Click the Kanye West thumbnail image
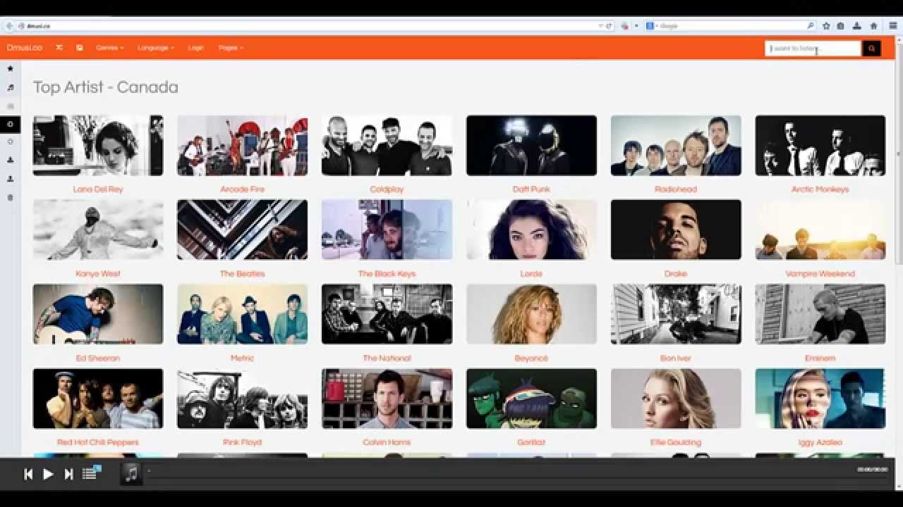The height and width of the screenshot is (507, 903). click(x=98, y=230)
